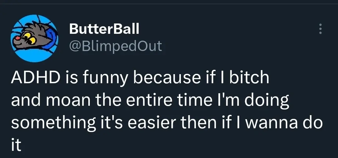
Task: Click the word "bitch" in the tweet
Action: coord(249,78)
